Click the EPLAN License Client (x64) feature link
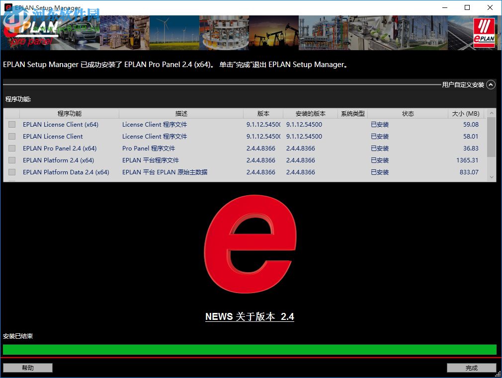502x378 pixels. click(x=61, y=125)
